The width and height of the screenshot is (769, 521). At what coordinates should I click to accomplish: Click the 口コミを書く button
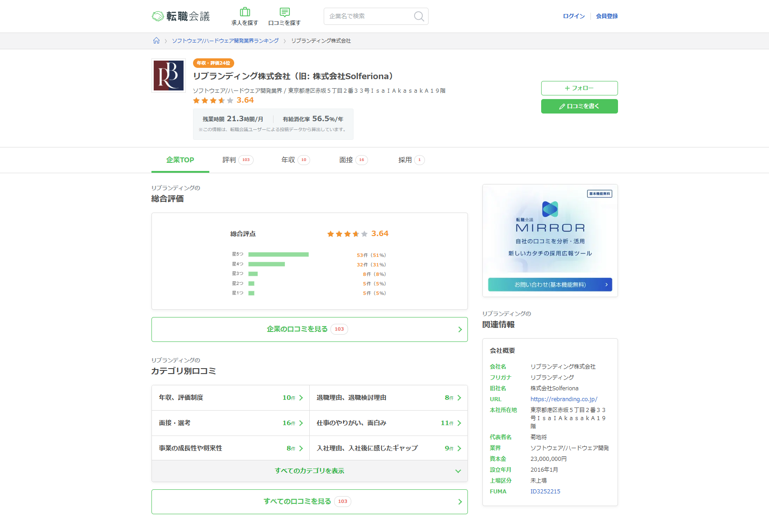coord(580,106)
